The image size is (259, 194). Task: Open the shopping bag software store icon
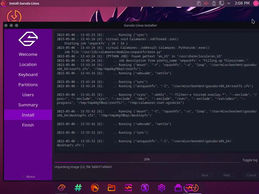coord(178,188)
